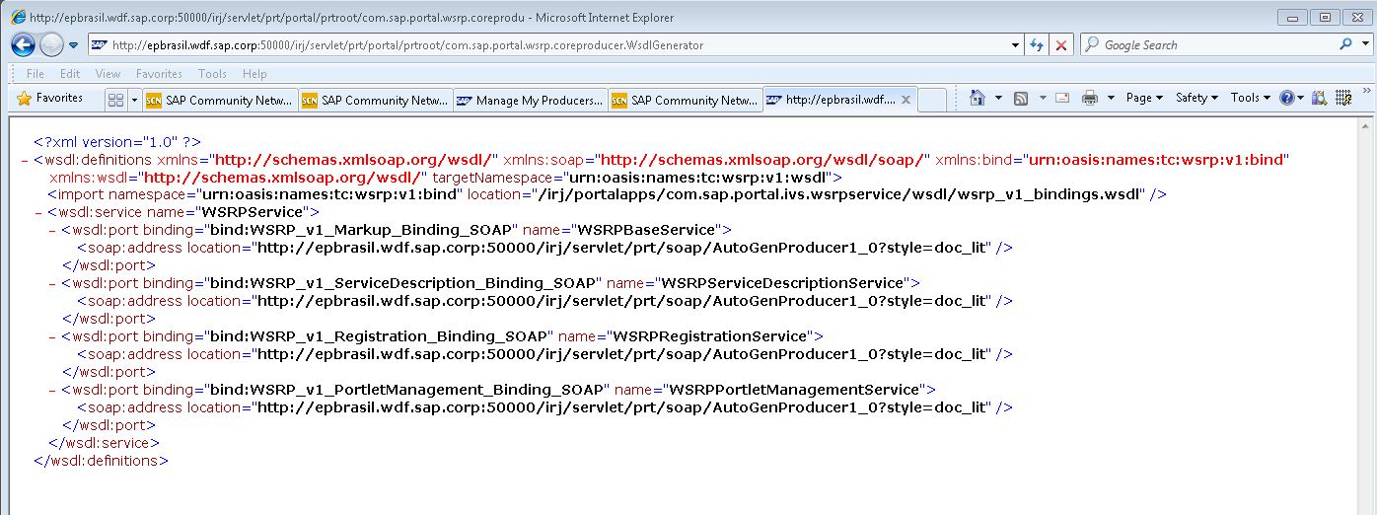This screenshot has height=515, width=1377.
Task: Click the Internet Explorer title bar icon
Action: pyautogui.click(x=18, y=17)
